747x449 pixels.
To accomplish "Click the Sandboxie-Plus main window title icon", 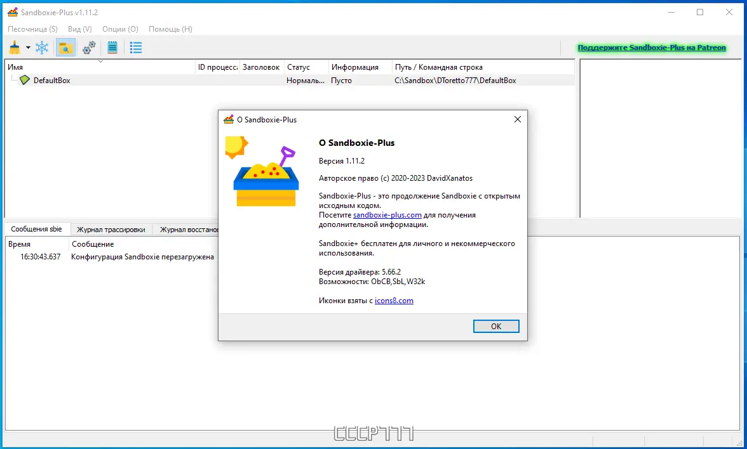I will [x=13, y=12].
